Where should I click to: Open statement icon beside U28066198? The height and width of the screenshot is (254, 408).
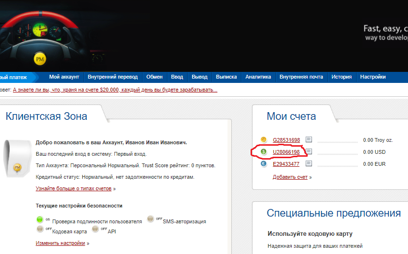coord(309,152)
